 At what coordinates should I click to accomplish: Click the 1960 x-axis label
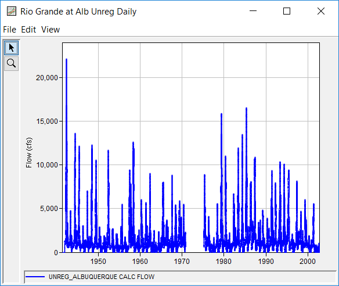[140, 262]
